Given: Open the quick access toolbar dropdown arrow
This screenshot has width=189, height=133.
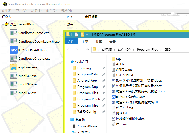Looking at the screenshot, I should 87,35.
